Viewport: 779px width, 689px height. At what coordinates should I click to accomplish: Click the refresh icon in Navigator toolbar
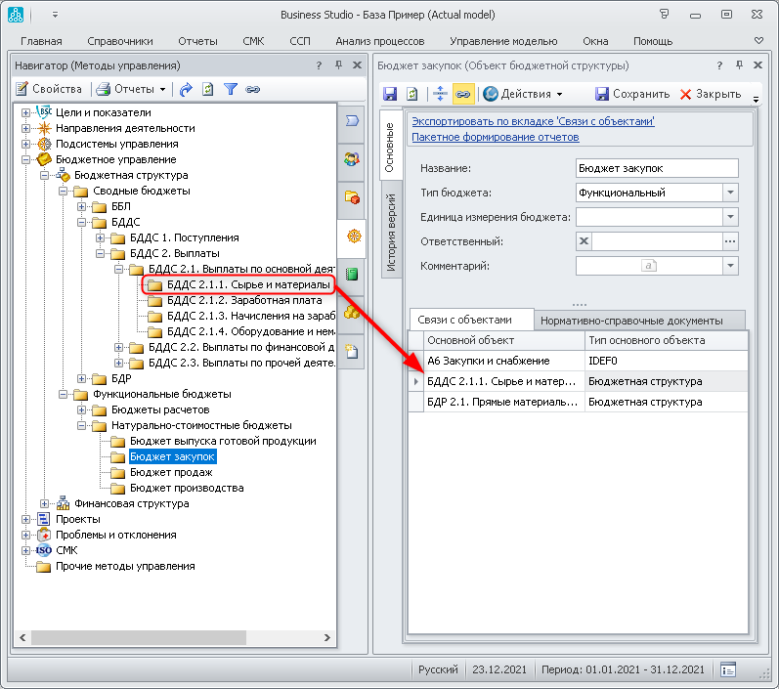tap(207, 89)
